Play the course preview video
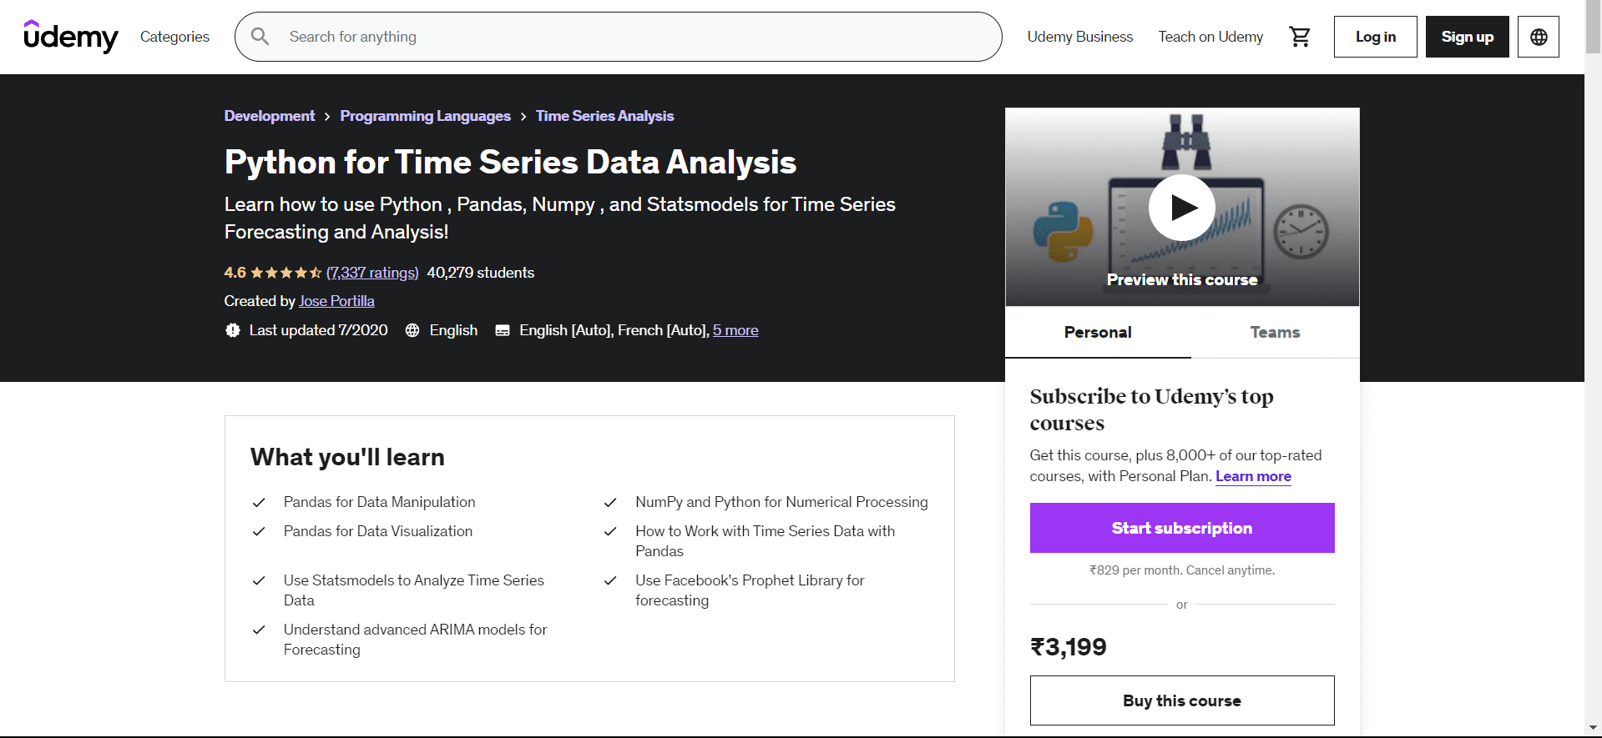 pyautogui.click(x=1181, y=208)
